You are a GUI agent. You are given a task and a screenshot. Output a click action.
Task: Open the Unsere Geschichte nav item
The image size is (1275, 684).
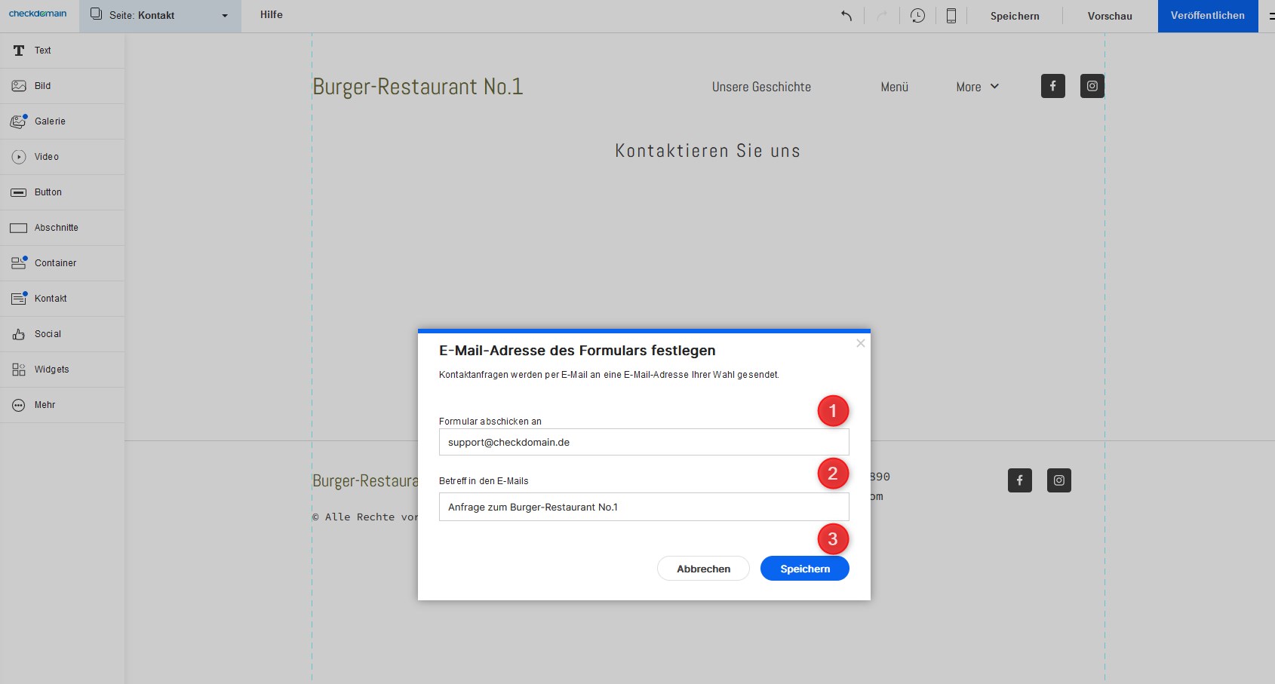point(761,87)
